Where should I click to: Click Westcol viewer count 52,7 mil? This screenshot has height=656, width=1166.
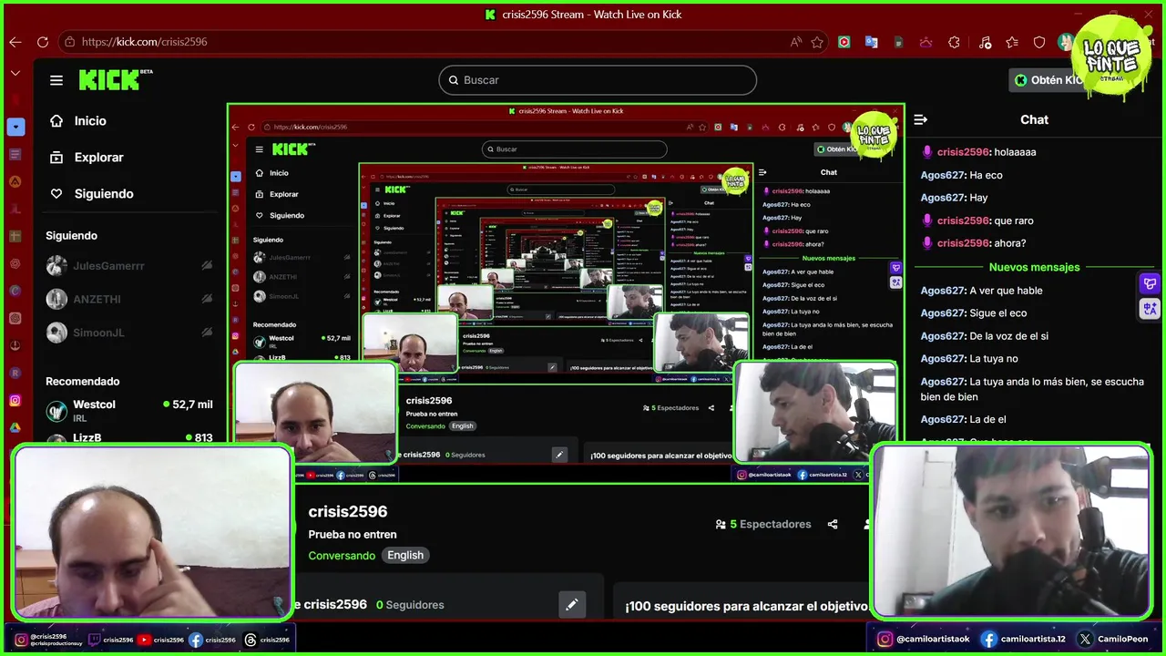pyautogui.click(x=188, y=405)
